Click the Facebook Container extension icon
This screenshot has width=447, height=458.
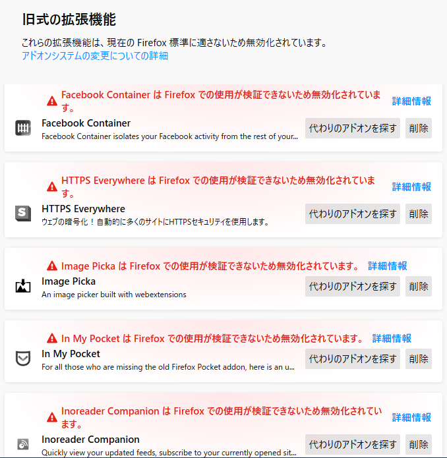[x=23, y=129]
